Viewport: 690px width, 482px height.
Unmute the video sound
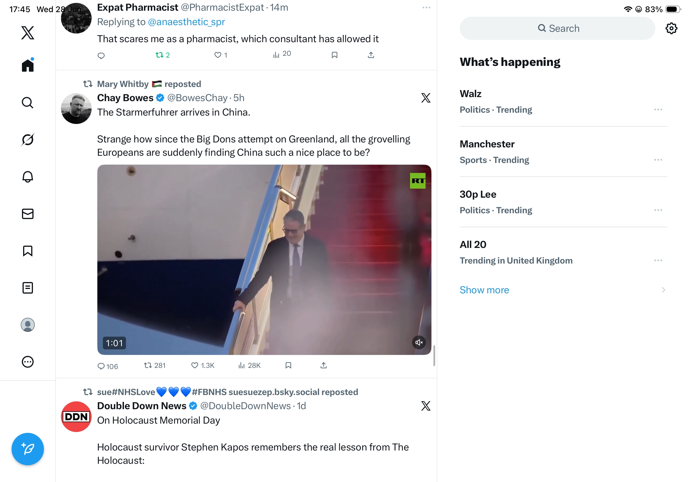tap(419, 342)
